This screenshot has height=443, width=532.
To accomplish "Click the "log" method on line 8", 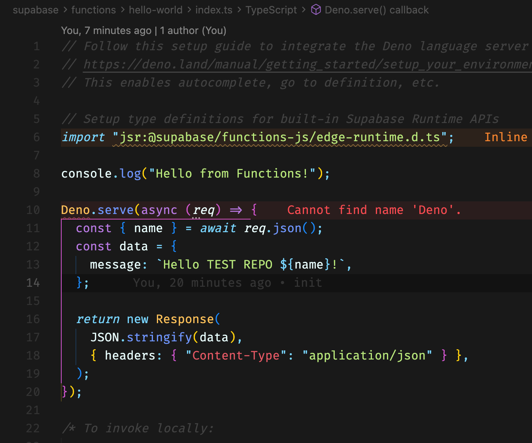I will 130,174.
